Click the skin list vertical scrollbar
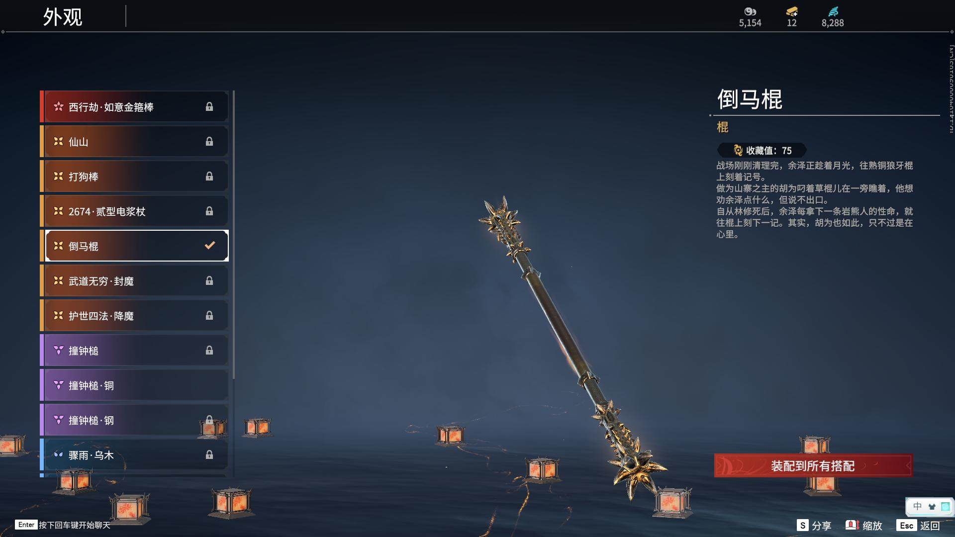The image size is (955, 537). 233,235
